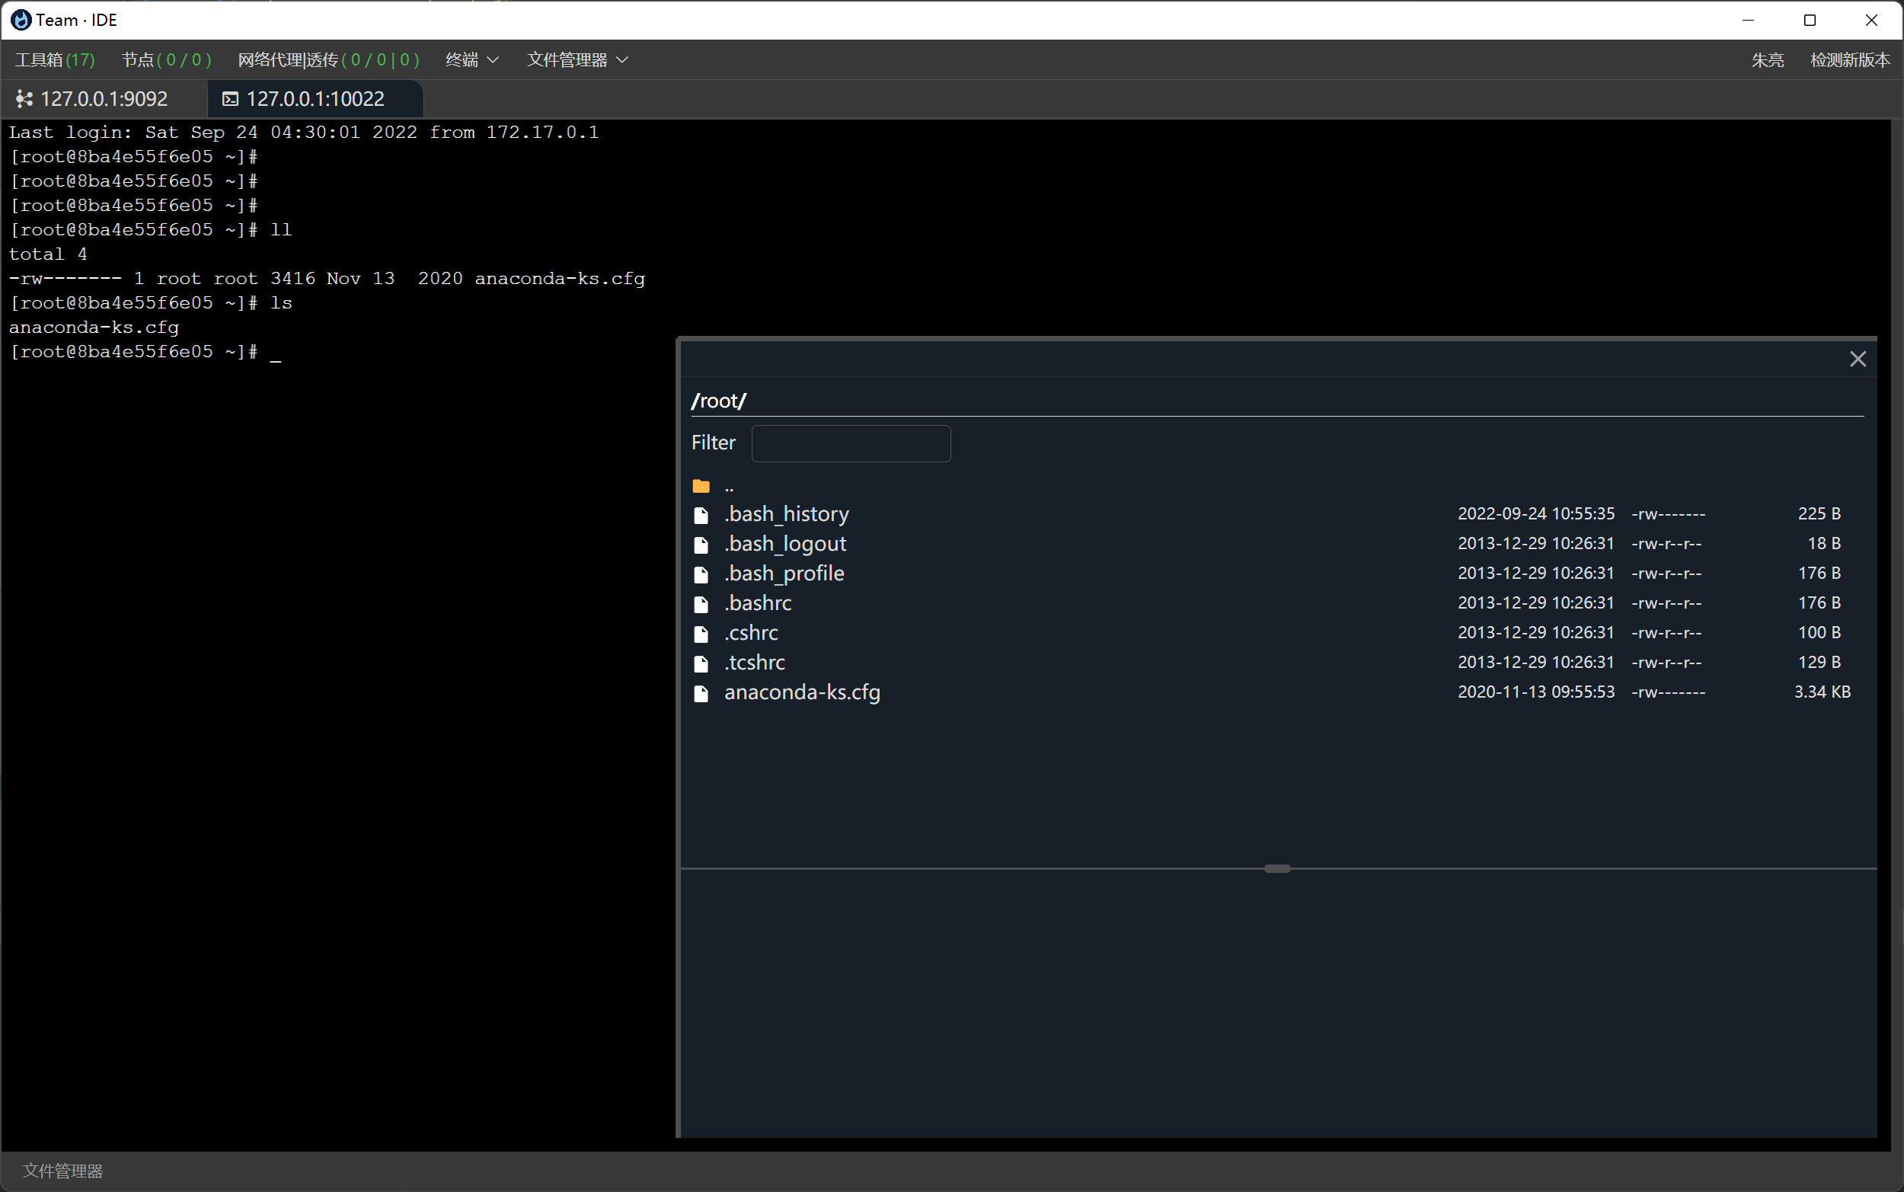Expand the 终端 dropdown menu
Image resolution: width=1904 pixels, height=1192 pixels.
click(471, 60)
